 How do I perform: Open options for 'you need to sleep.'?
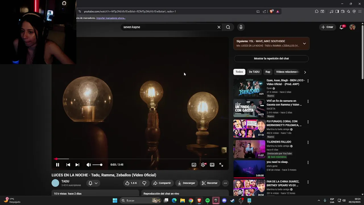[308, 163]
